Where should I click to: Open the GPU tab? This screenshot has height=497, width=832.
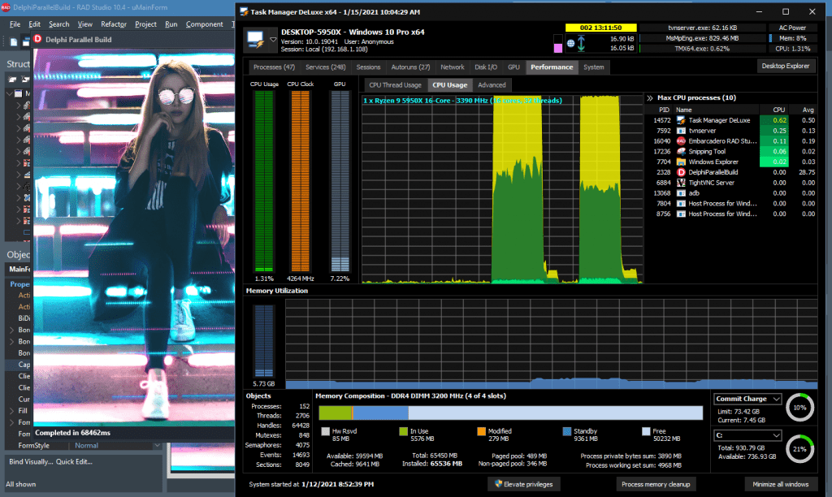(513, 67)
